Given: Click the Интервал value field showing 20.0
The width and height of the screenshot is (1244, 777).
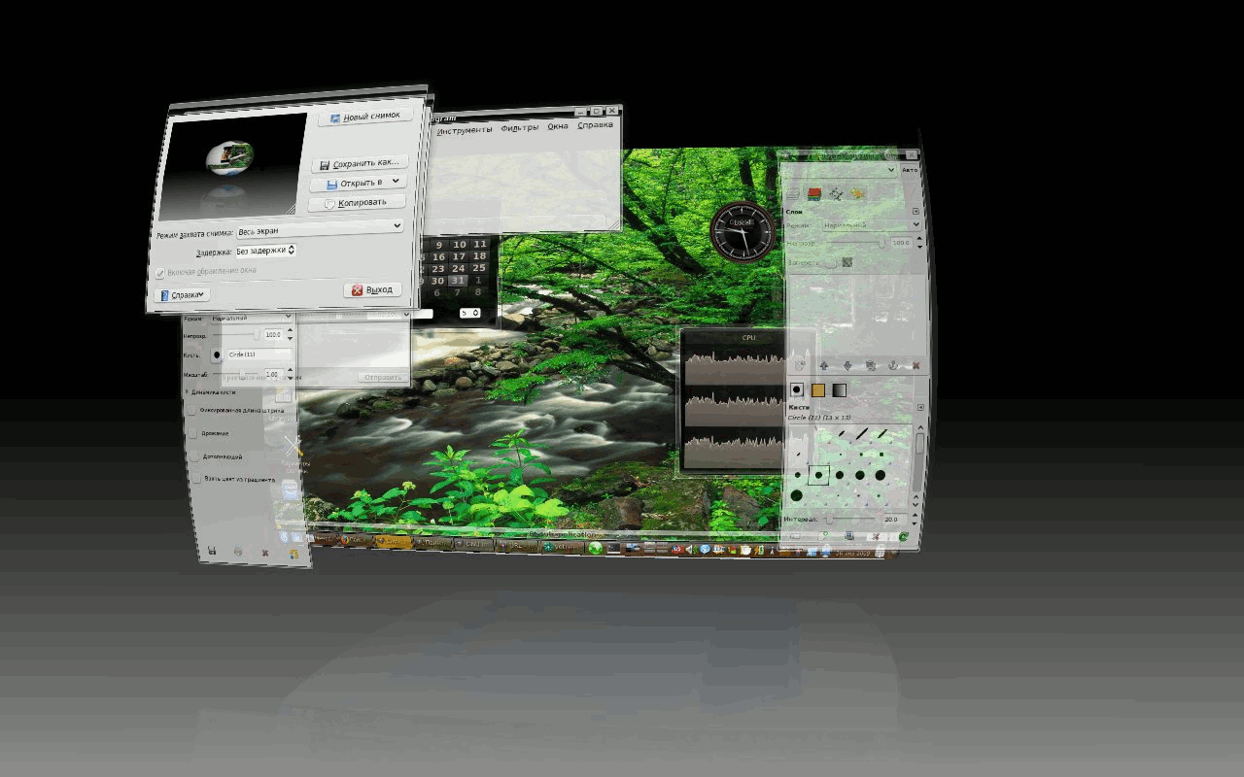Looking at the screenshot, I should (x=894, y=520).
